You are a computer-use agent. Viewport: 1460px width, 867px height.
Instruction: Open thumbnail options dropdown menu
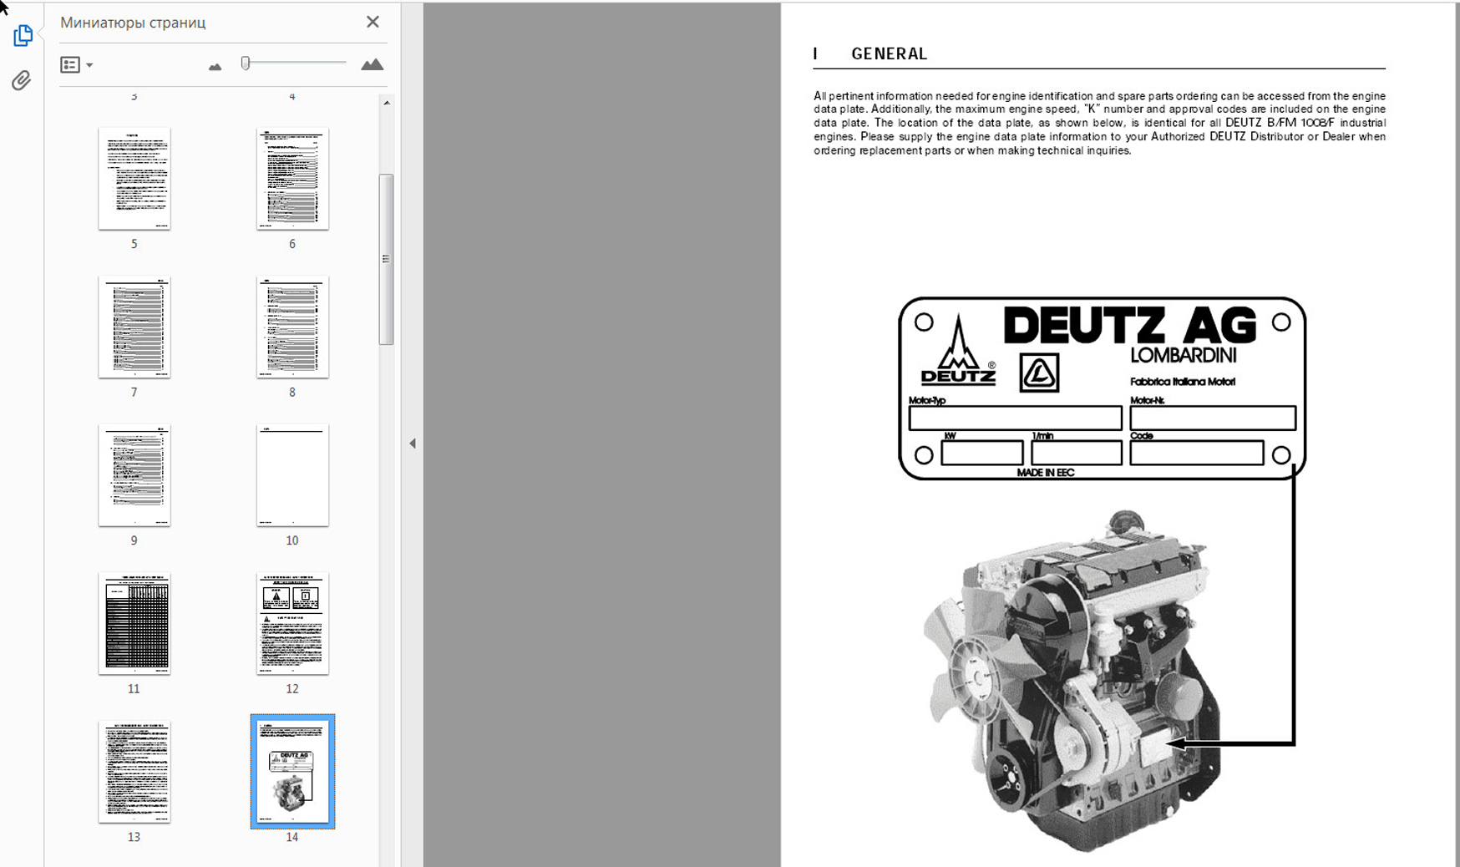click(x=76, y=65)
